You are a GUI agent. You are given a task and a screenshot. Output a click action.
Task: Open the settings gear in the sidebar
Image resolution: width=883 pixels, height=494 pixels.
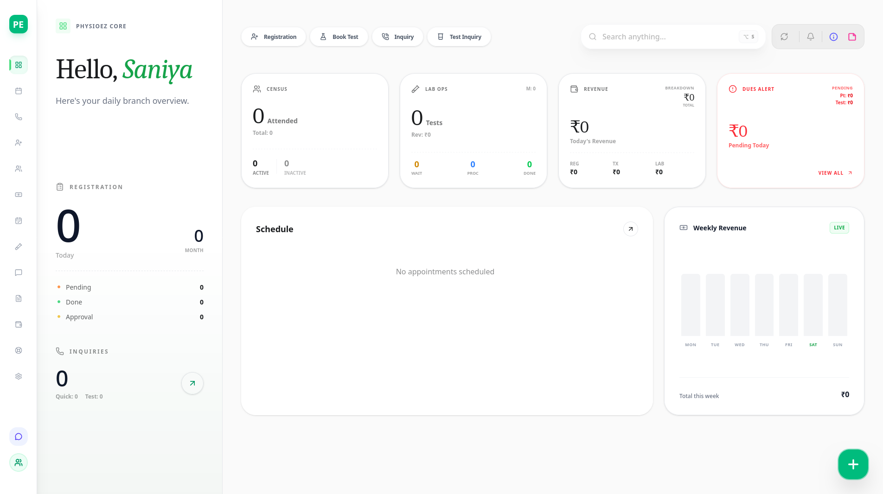pos(19,376)
